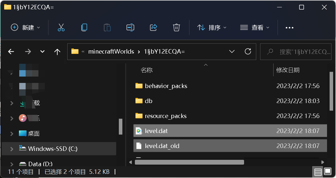
Task: Refresh the current folder view
Action: pyautogui.click(x=248, y=51)
